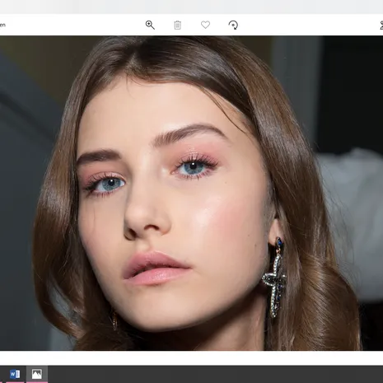The height and width of the screenshot is (383, 383).
Task: Click the Photos window title bar
Action: pyautogui.click(x=191, y=7)
